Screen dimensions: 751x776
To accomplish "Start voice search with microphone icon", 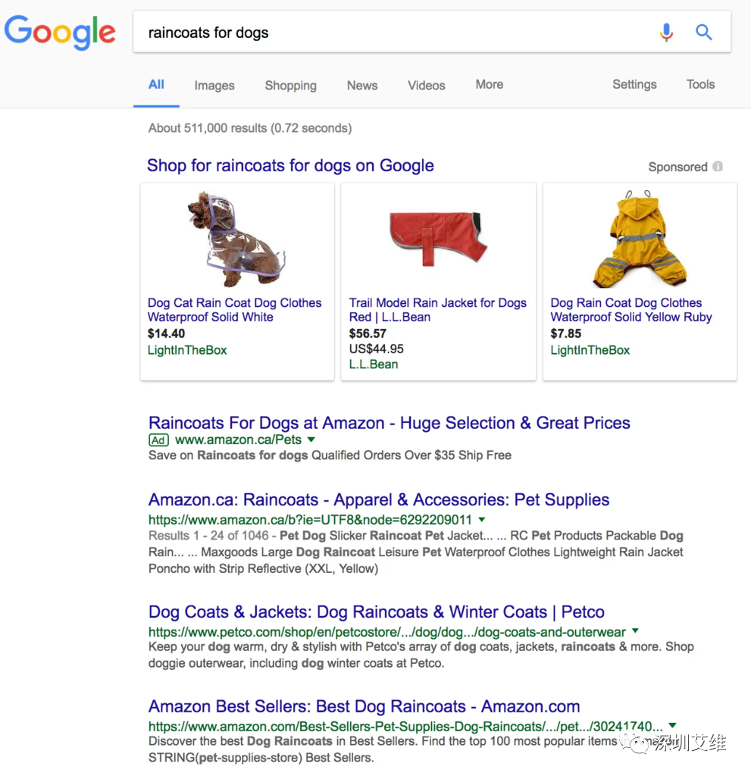I will (x=666, y=32).
